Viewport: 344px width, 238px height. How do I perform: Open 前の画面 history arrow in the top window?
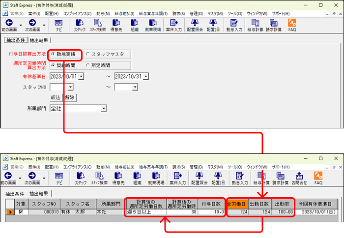(21, 25)
